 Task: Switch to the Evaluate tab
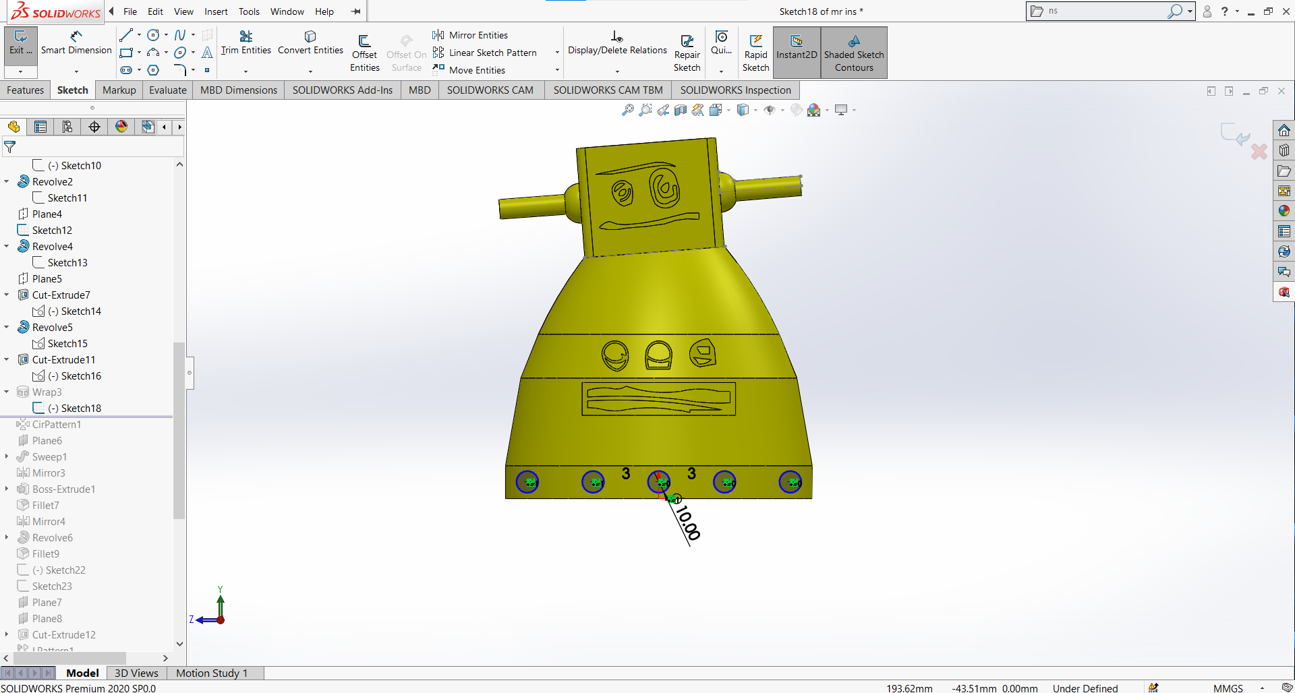[167, 90]
